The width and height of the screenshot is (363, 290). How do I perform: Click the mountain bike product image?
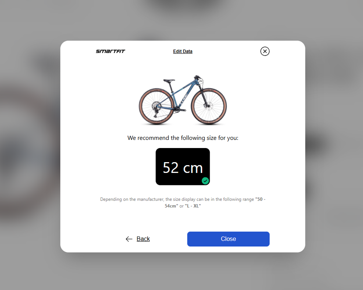tap(183, 100)
